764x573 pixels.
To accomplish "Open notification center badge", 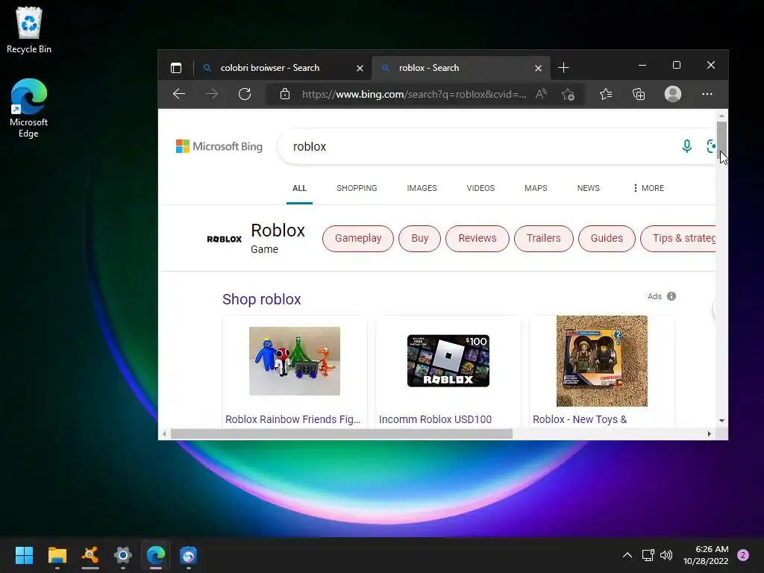I will click(743, 555).
